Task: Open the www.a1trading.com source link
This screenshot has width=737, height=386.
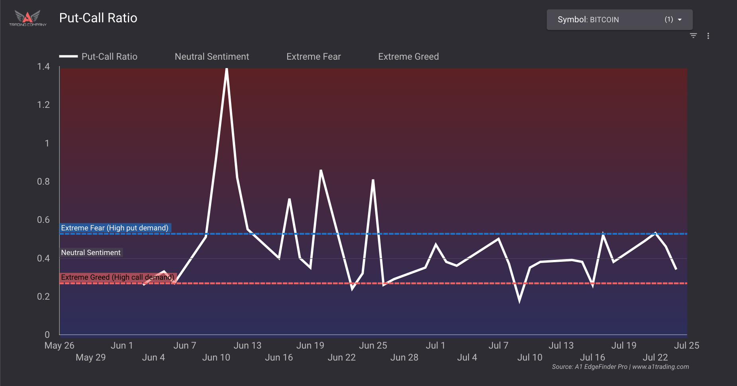Action: tap(661, 367)
